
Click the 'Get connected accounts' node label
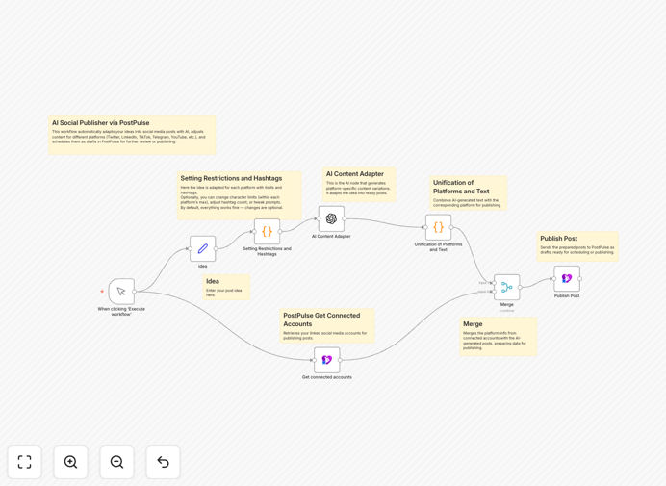click(x=326, y=377)
